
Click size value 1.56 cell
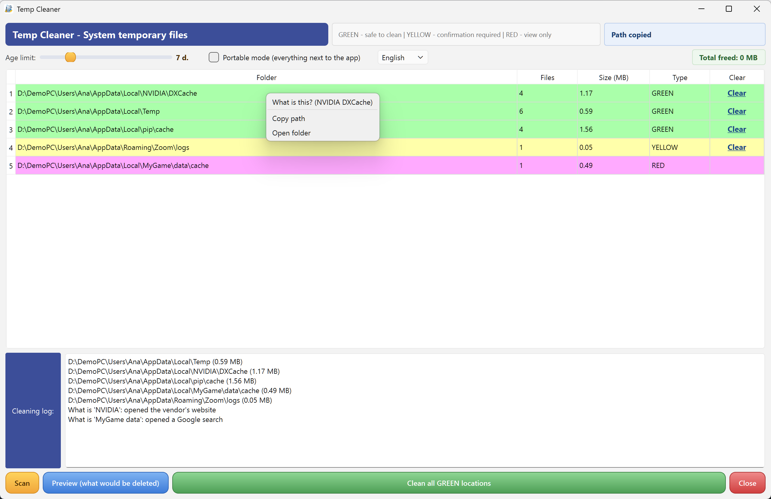click(613, 129)
